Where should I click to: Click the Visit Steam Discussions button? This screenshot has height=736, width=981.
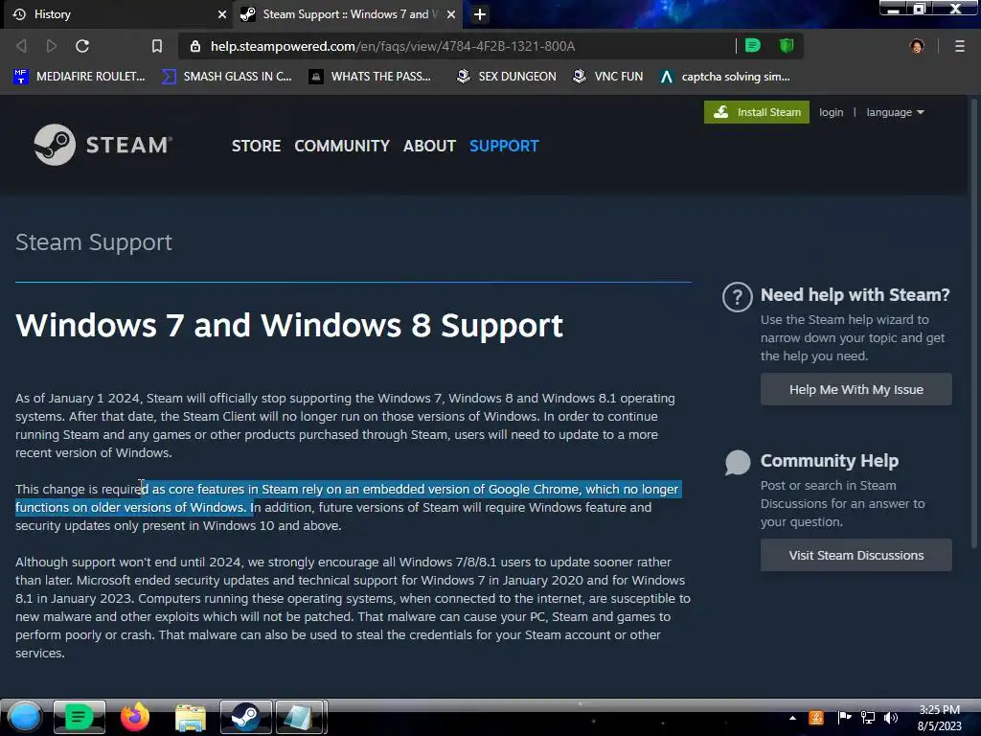[856, 555]
